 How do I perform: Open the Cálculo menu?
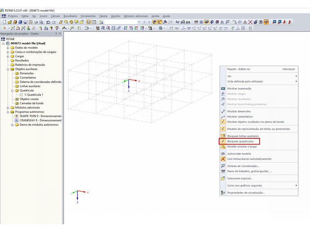tap(55, 16)
